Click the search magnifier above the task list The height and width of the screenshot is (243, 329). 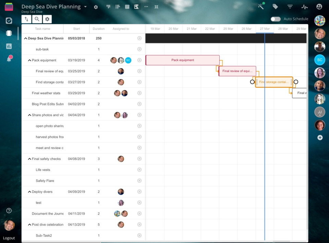coord(37,19)
